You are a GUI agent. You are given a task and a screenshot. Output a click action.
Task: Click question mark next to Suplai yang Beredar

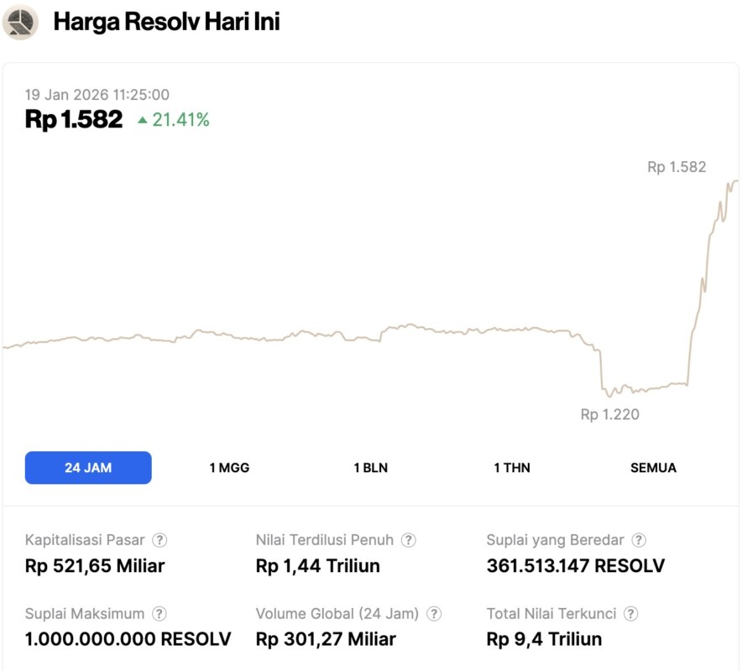tap(639, 540)
